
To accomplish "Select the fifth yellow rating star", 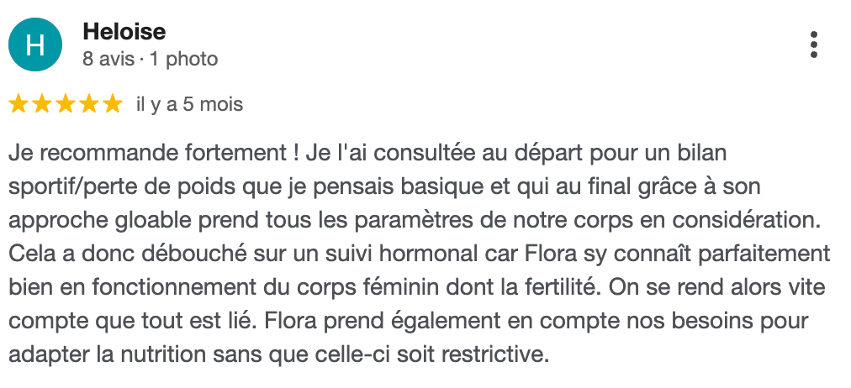I will 112,105.
